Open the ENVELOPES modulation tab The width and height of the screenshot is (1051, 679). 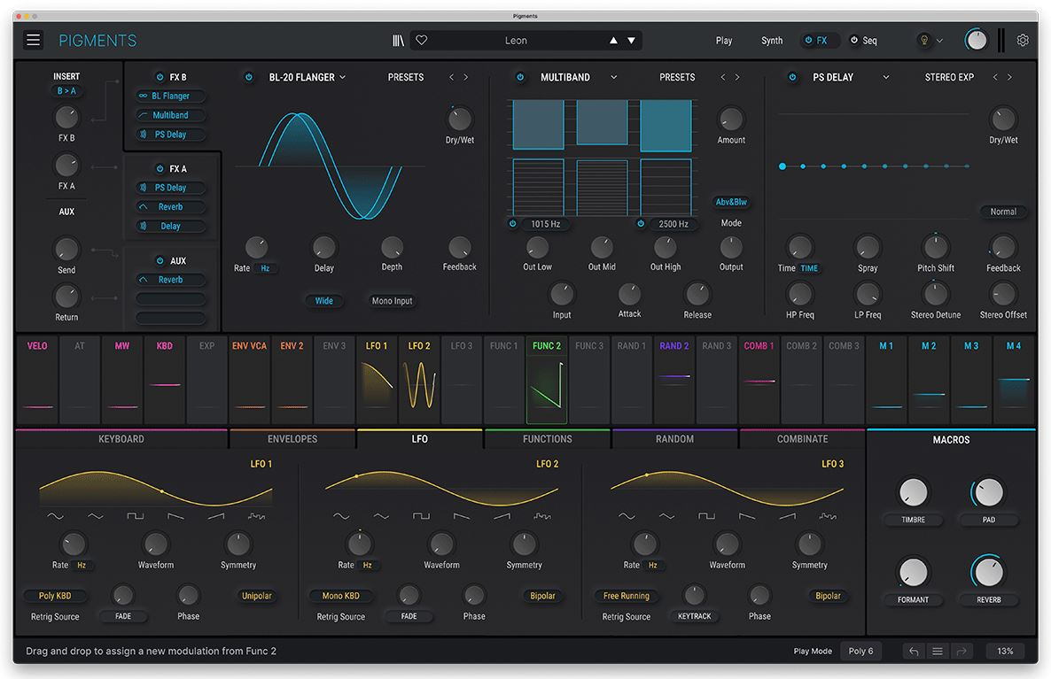292,439
